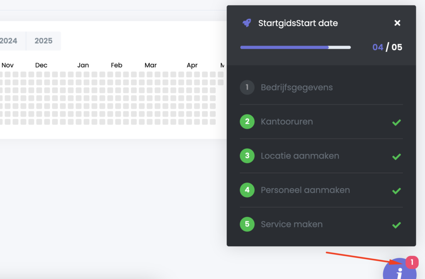
Task: Click green step 4 circle icon
Action: (247, 190)
